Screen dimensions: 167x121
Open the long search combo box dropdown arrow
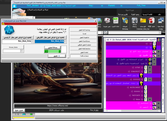point(160,33)
